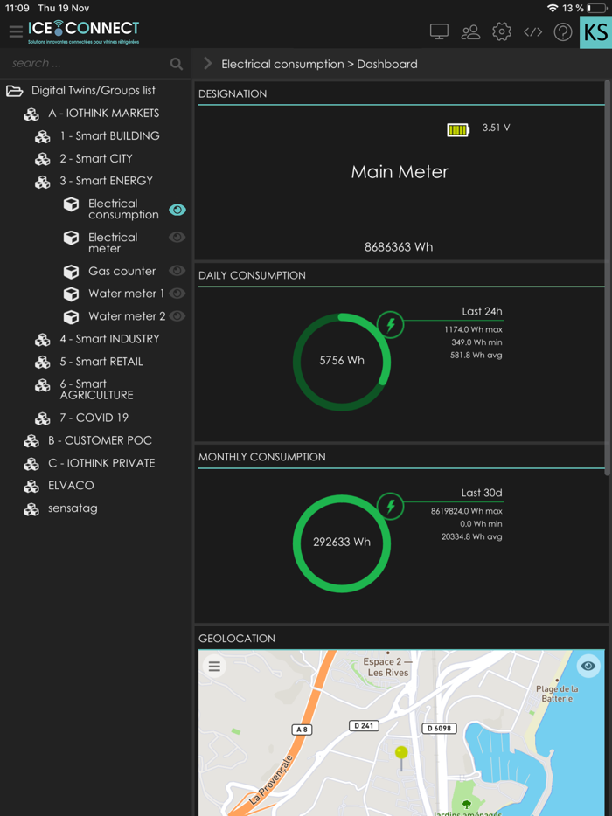Open the hamburger menu beside ICE CONNECT logo
Viewport: 612px width, 816px height.
point(16,31)
